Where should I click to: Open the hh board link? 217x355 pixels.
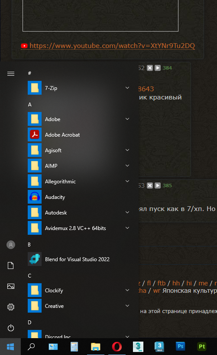coord(176,283)
